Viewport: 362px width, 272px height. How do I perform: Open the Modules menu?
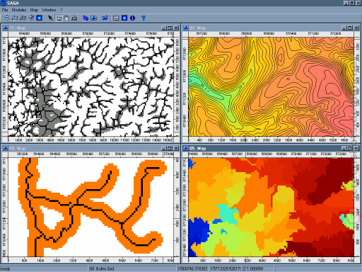pos(19,10)
